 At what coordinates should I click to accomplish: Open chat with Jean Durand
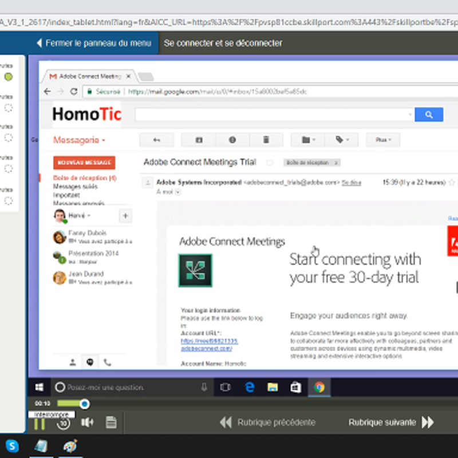[x=92, y=278]
